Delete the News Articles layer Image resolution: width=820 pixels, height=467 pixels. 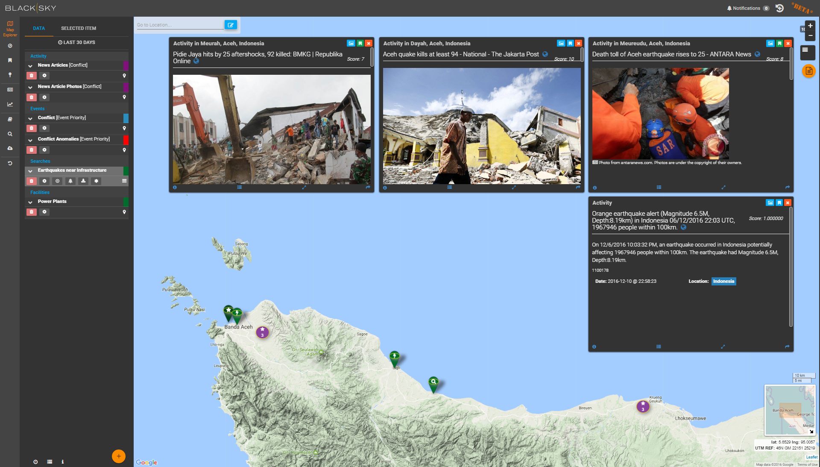(31, 76)
